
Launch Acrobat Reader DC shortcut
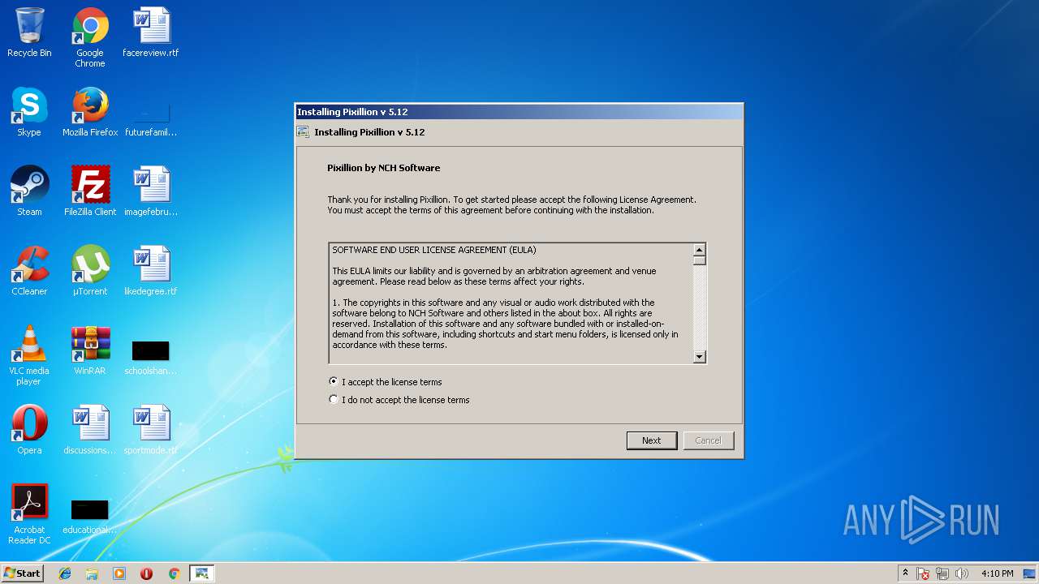pos(29,514)
